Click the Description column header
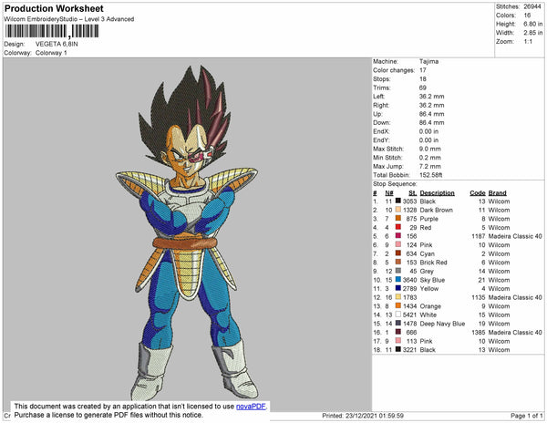Viewport: 547px width, 423px height. (437, 193)
